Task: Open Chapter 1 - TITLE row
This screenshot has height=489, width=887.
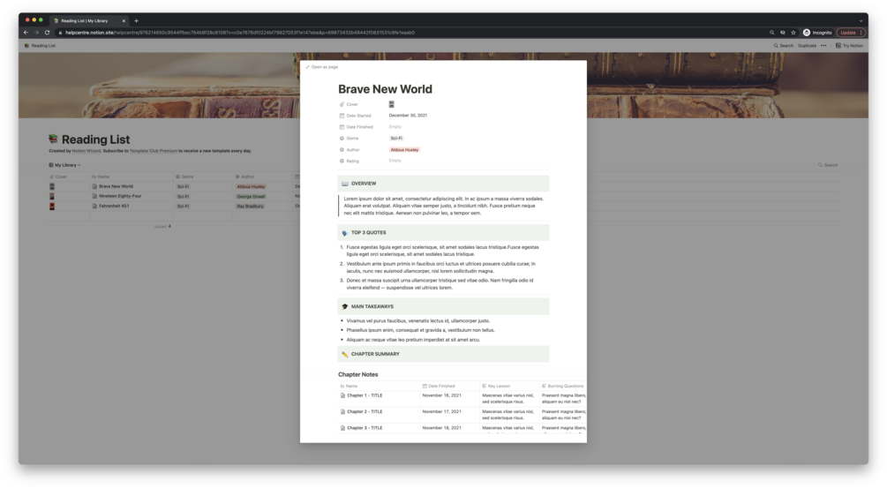Action: 365,395
